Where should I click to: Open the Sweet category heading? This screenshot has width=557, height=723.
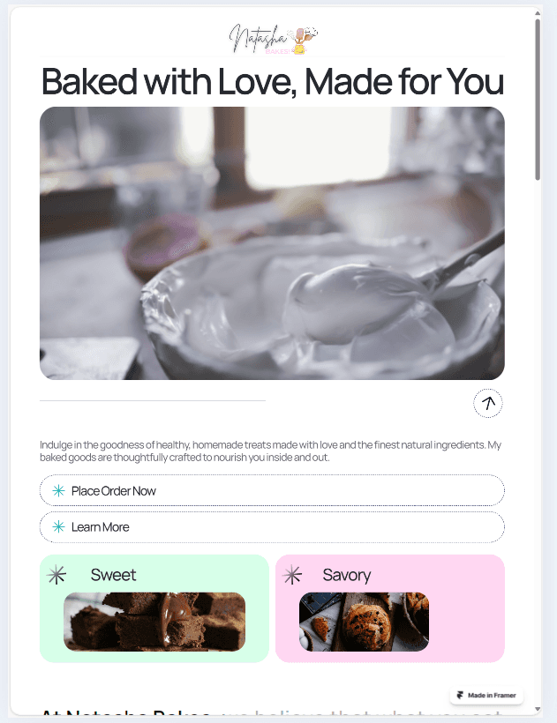tap(113, 575)
